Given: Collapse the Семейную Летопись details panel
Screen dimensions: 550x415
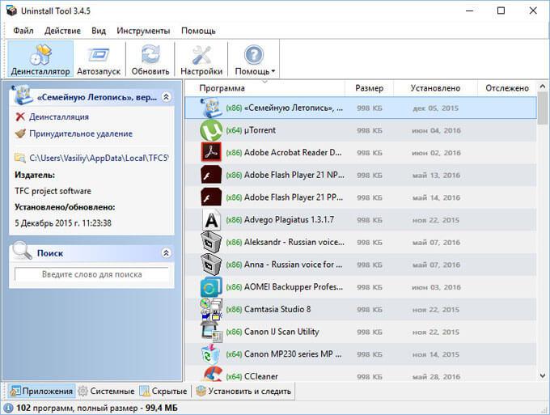Looking at the screenshot, I should (167, 97).
